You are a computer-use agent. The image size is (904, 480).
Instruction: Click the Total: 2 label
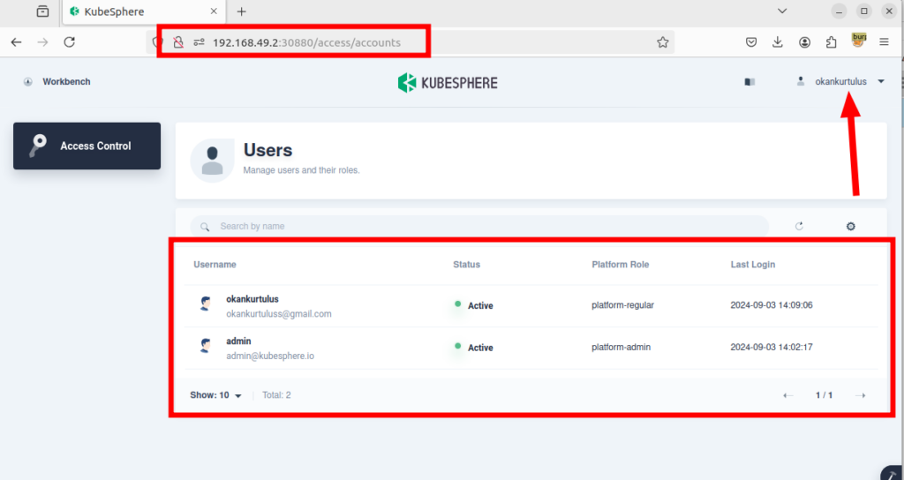276,395
